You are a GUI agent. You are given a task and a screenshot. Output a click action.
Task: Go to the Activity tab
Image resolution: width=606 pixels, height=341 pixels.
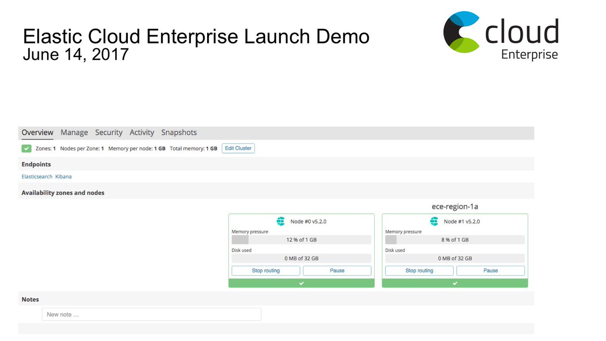tap(142, 132)
